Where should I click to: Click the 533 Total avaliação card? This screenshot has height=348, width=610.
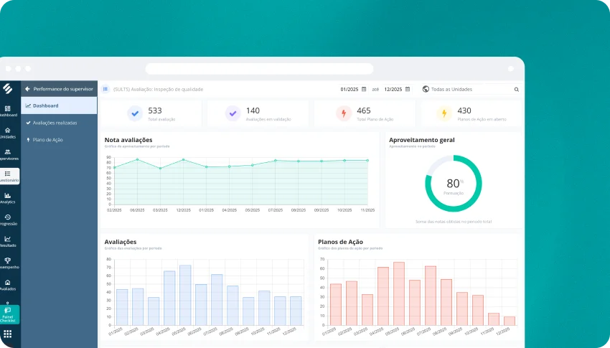point(151,113)
